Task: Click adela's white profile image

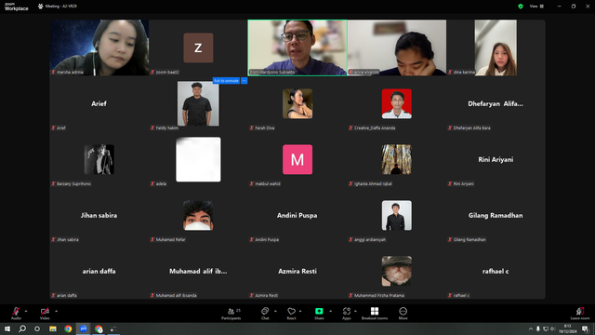Action: [x=198, y=159]
